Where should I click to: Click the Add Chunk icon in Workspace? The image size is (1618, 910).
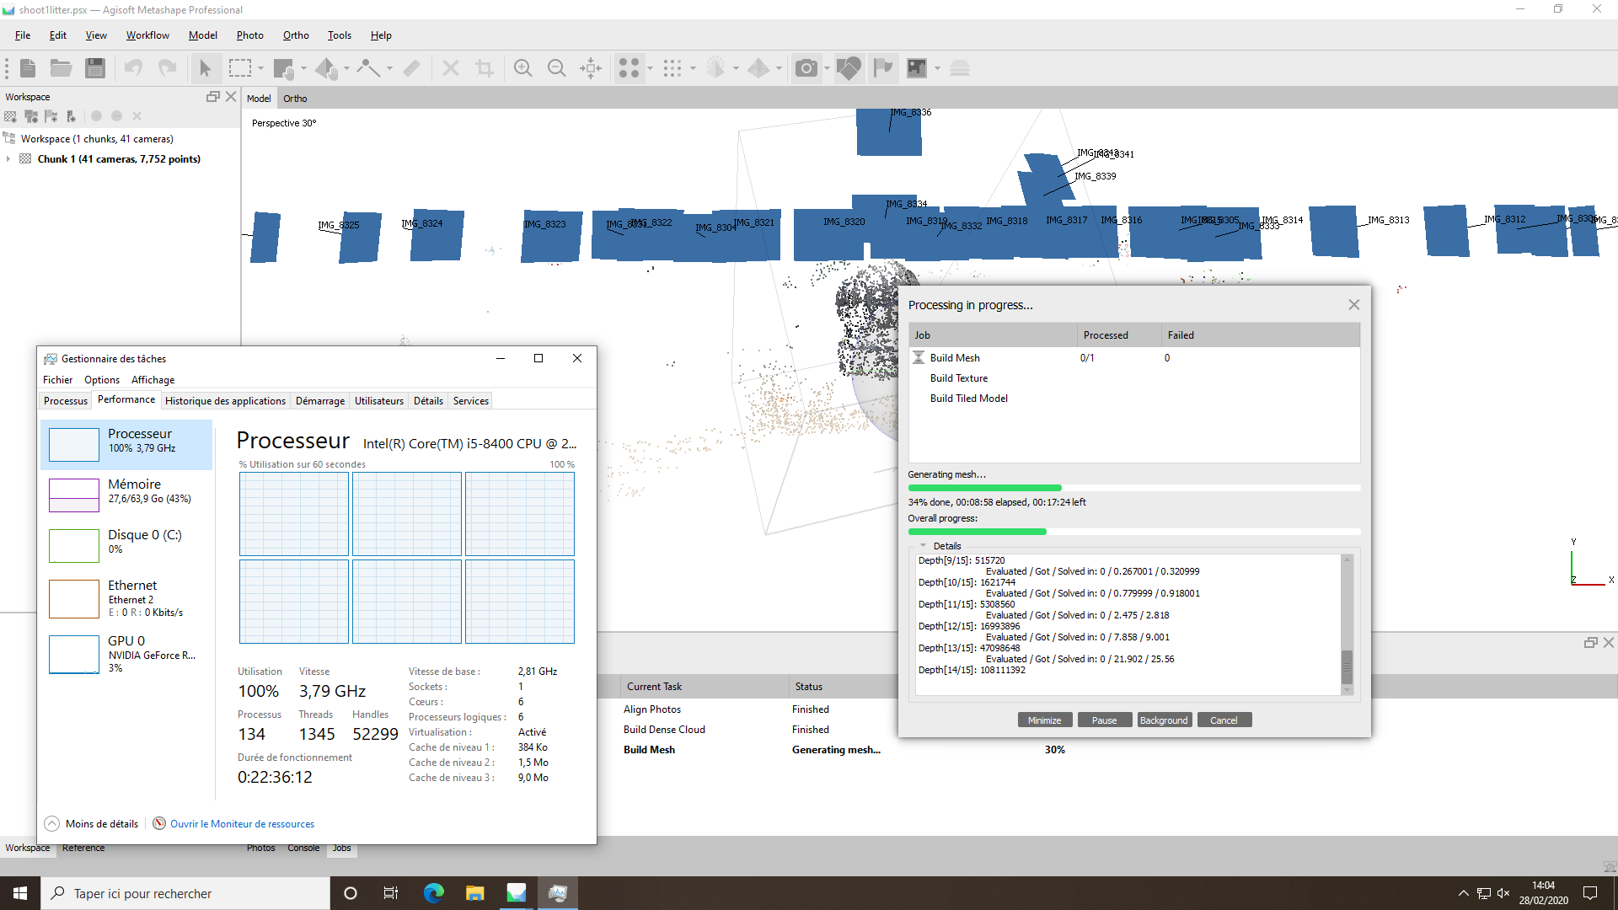tap(11, 116)
